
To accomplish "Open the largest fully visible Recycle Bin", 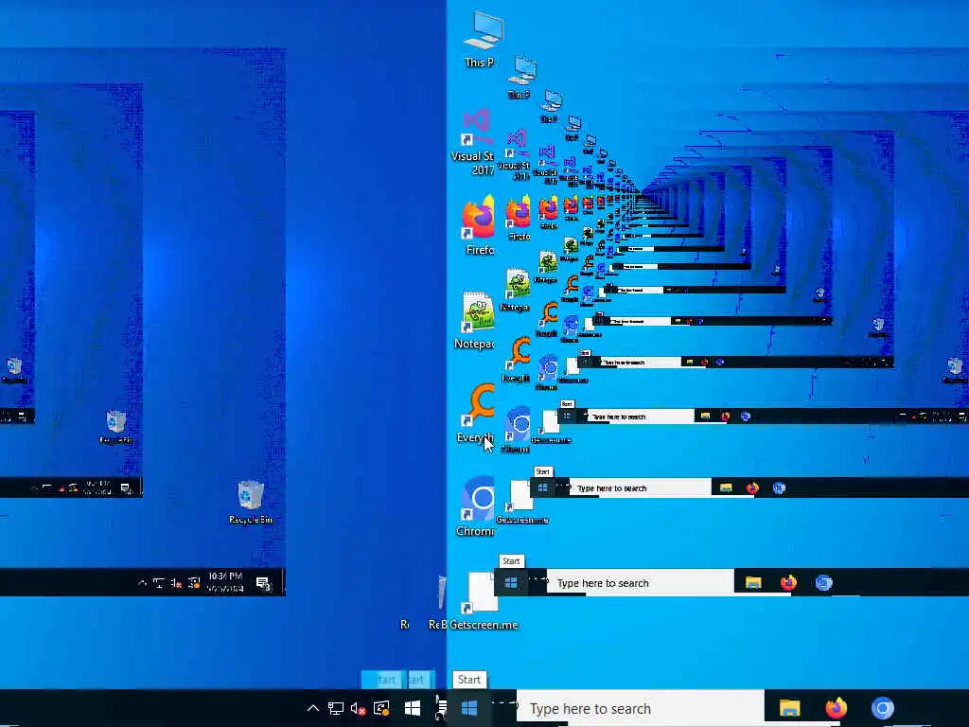I will [x=250, y=503].
